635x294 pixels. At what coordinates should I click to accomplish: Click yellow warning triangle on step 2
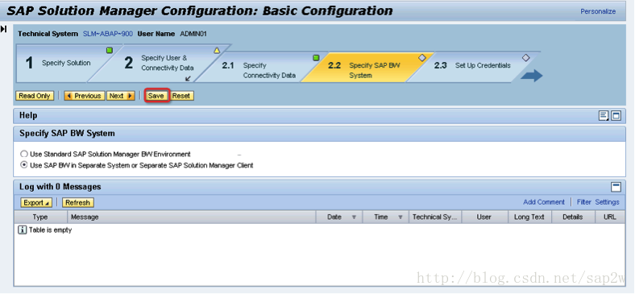217,51
